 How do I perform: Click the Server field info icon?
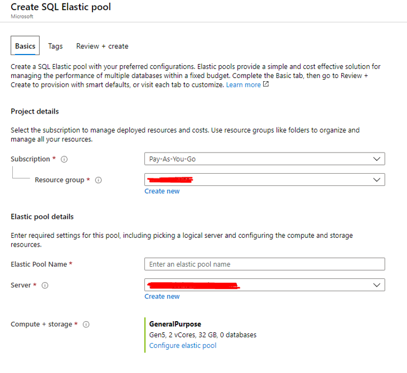tap(45, 286)
